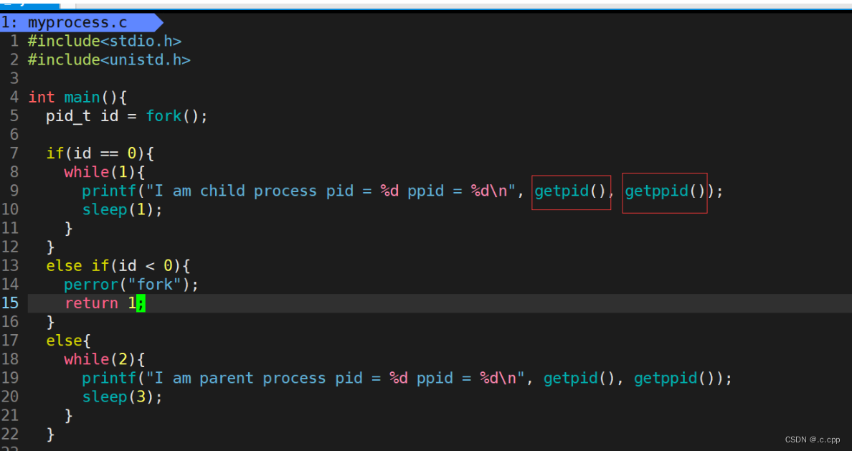
Task: Click line number 6 in gutter
Action: [x=14, y=135]
